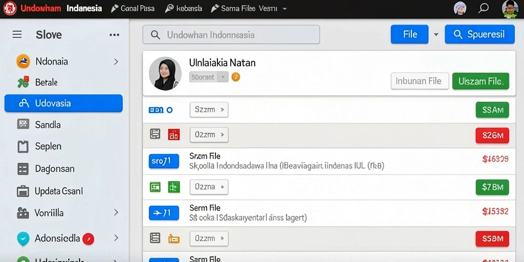Click the Seplen clipboard icon

[23, 146]
